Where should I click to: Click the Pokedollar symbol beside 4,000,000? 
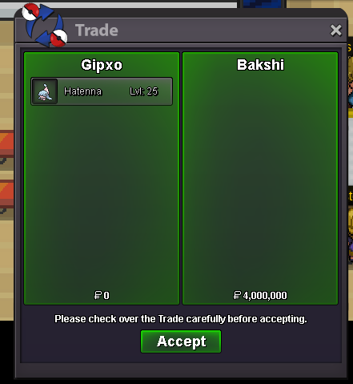[237, 295]
